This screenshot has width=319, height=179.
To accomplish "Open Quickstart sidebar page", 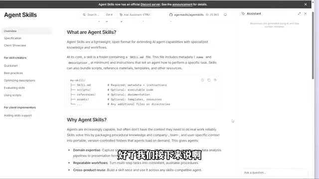I will point(11,66).
